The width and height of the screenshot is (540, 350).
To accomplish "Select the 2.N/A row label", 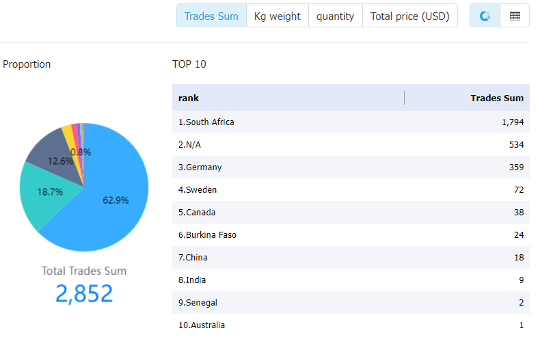I will pos(189,145).
